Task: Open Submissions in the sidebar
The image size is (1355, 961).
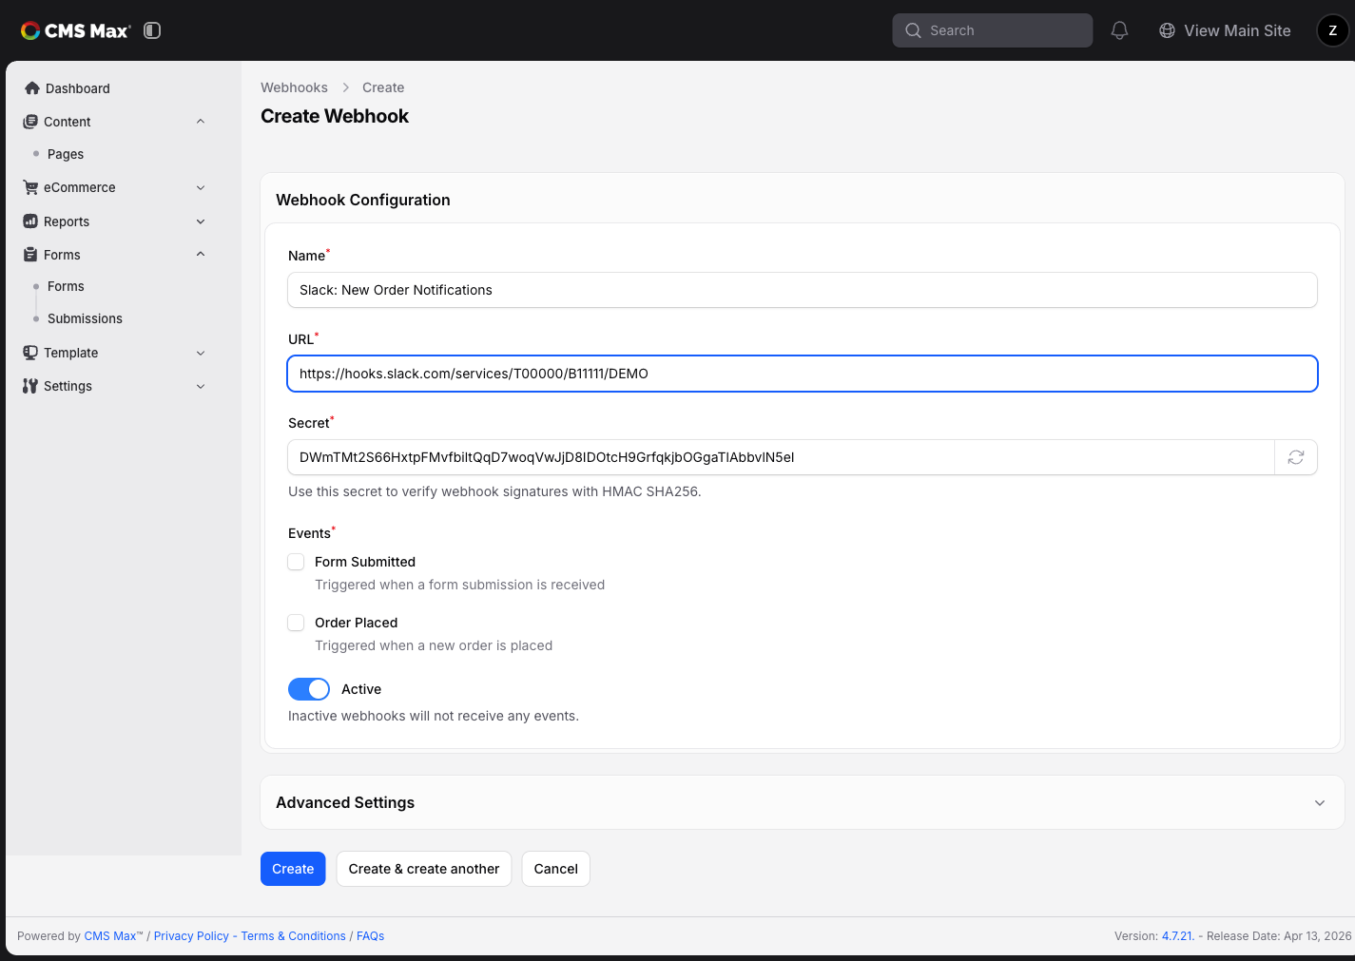Action: pyautogui.click(x=85, y=318)
